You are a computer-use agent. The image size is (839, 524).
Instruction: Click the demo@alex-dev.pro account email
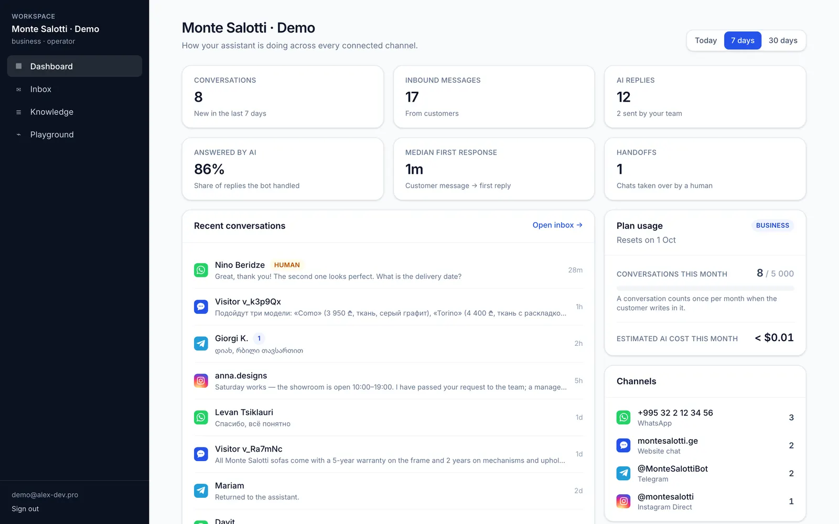tap(45, 495)
